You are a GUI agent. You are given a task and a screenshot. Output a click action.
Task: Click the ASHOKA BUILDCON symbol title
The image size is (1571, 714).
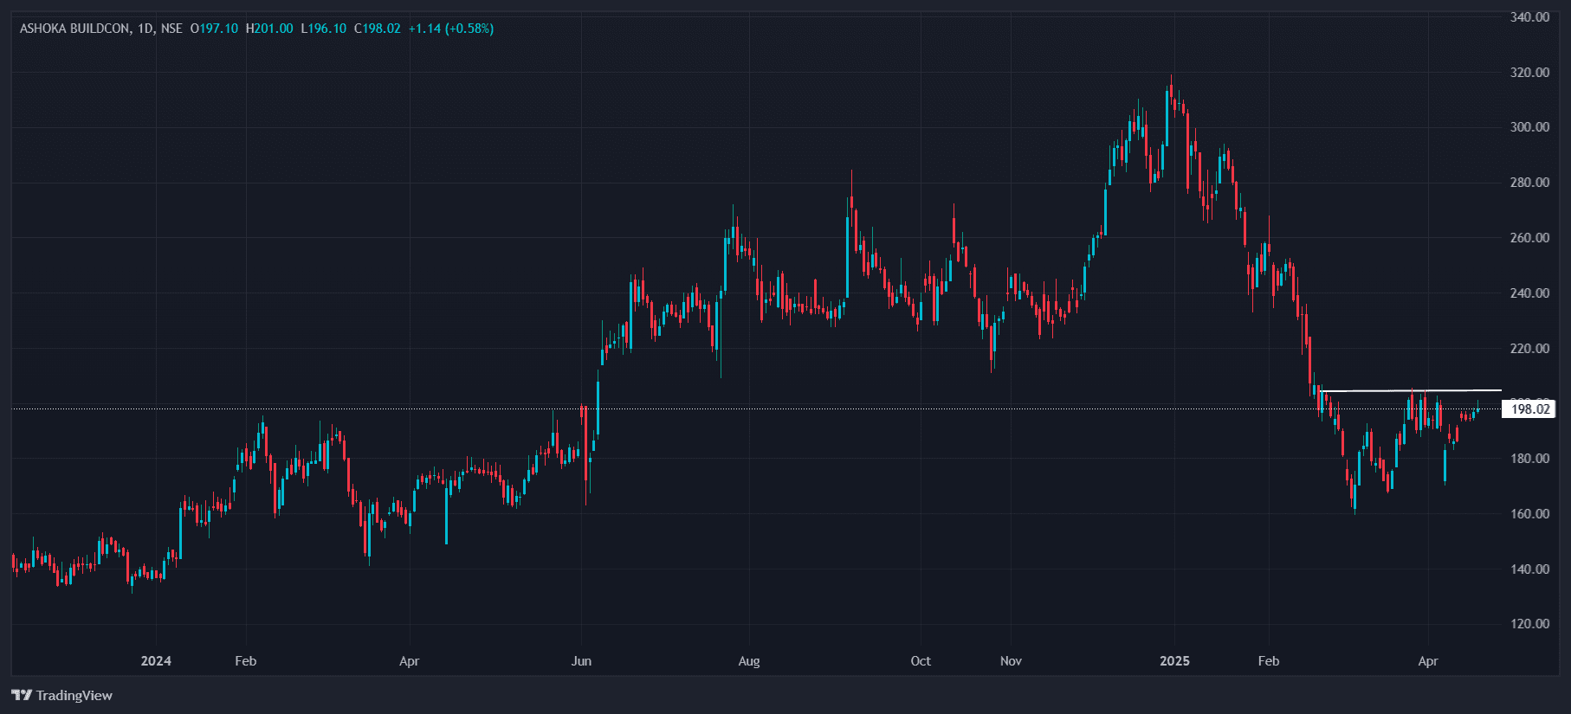75,29
